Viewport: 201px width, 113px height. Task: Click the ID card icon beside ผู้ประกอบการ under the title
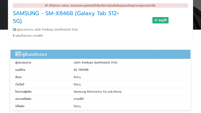[15, 30]
